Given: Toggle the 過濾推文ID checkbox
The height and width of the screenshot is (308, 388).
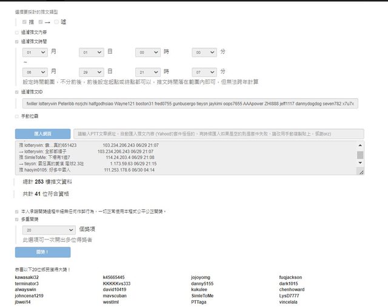Looking at the screenshot, I should tap(17, 92).
